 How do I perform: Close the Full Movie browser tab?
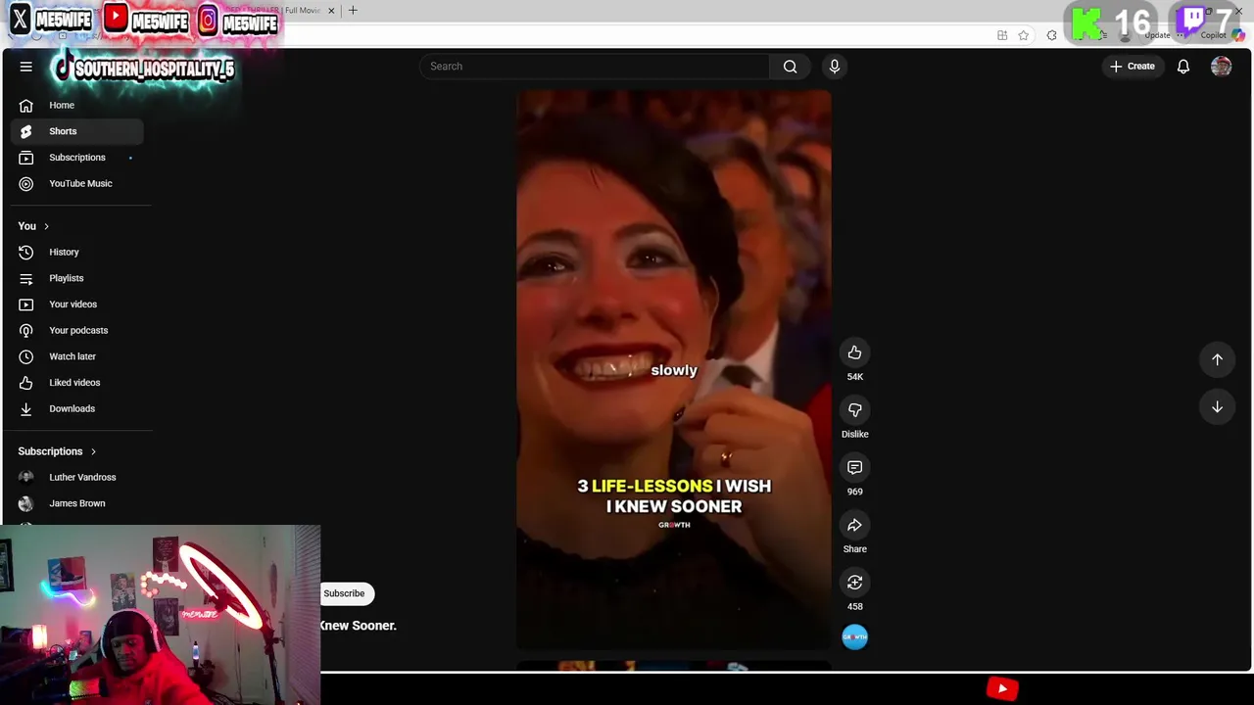pos(331,11)
